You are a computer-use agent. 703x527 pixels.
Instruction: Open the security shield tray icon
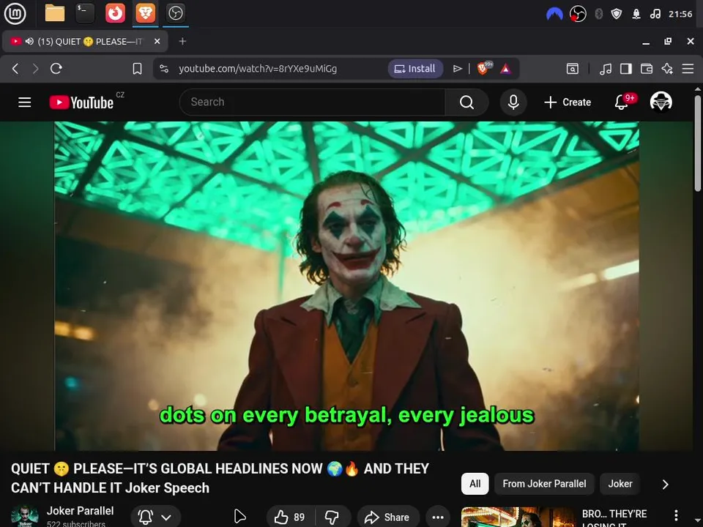pyautogui.click(x=617, y=15)
